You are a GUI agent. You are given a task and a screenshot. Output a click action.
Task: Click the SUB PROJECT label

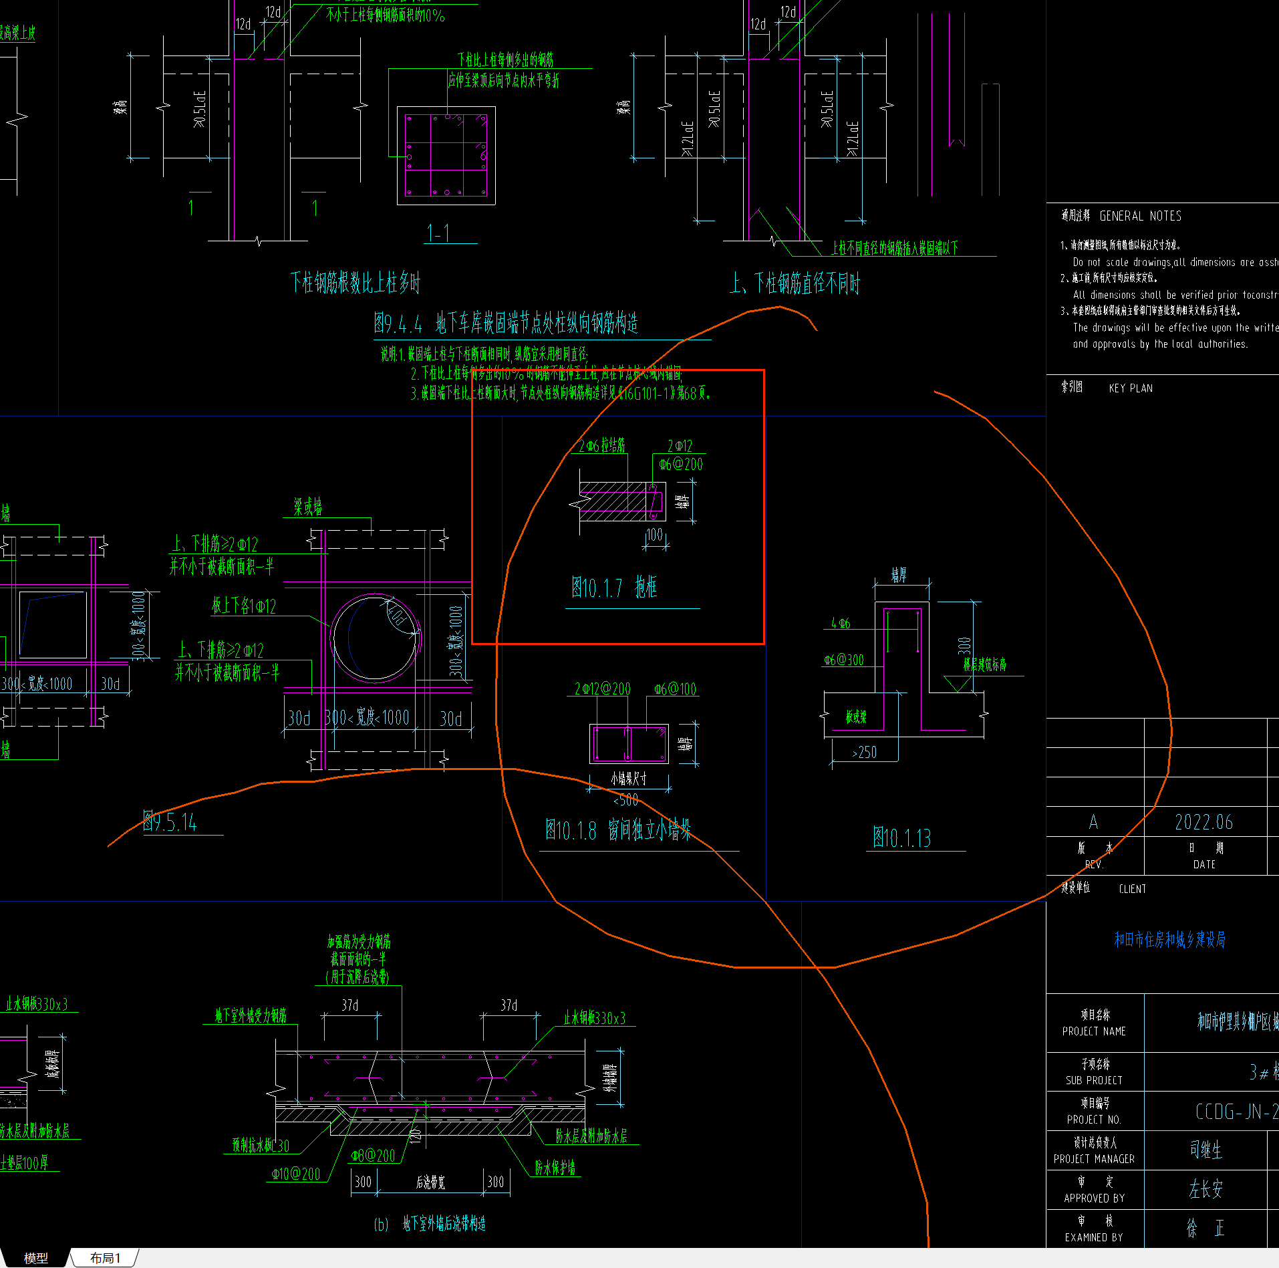tap(1094, 1080)
